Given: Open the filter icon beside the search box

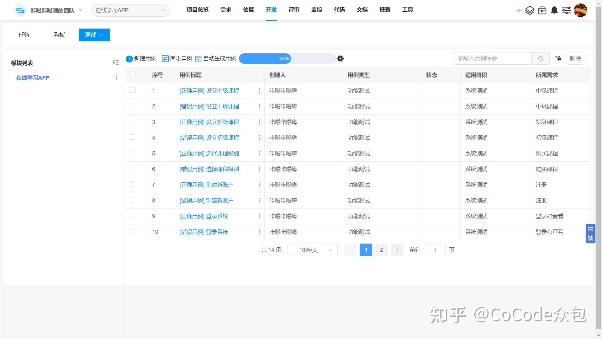Looking at the screenshot, I should [558, 58].
